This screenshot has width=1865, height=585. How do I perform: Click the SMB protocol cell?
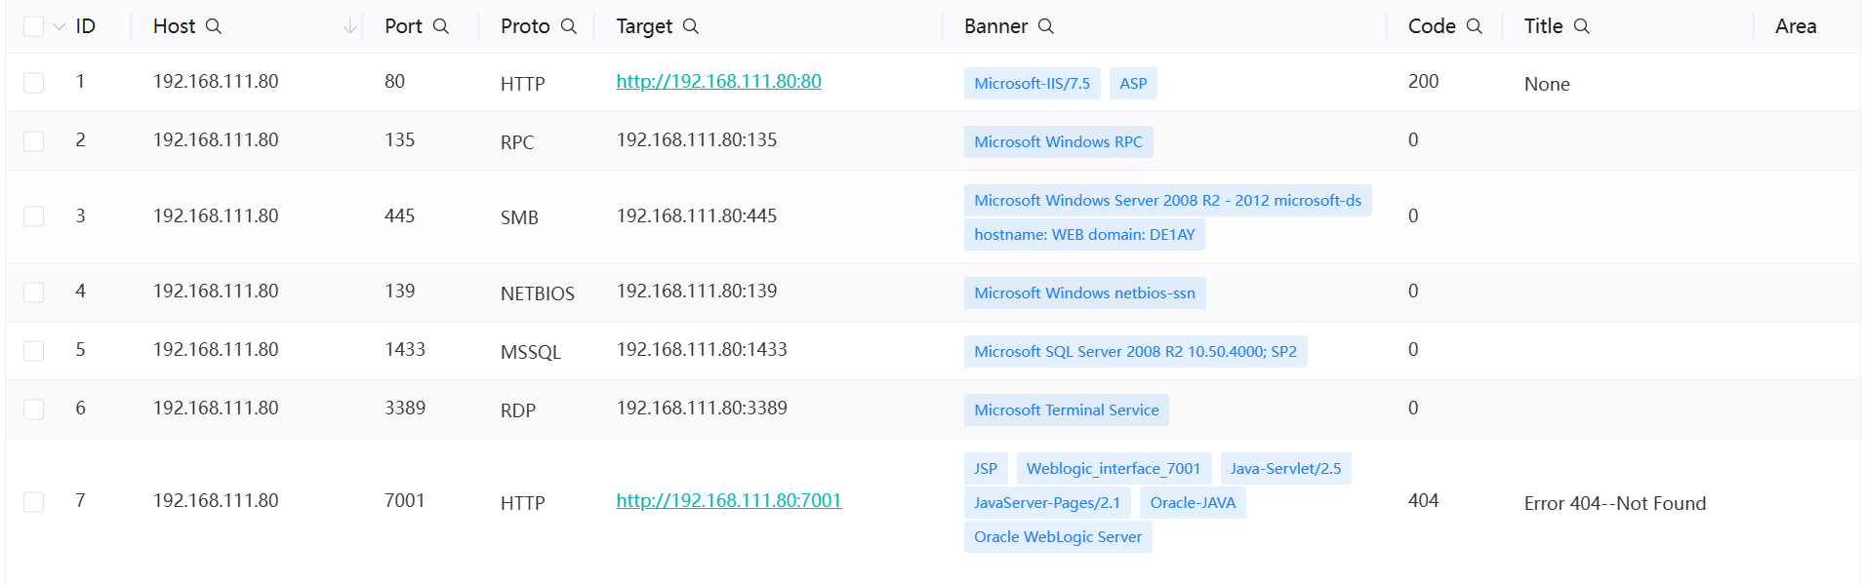(x=519, y=218)
